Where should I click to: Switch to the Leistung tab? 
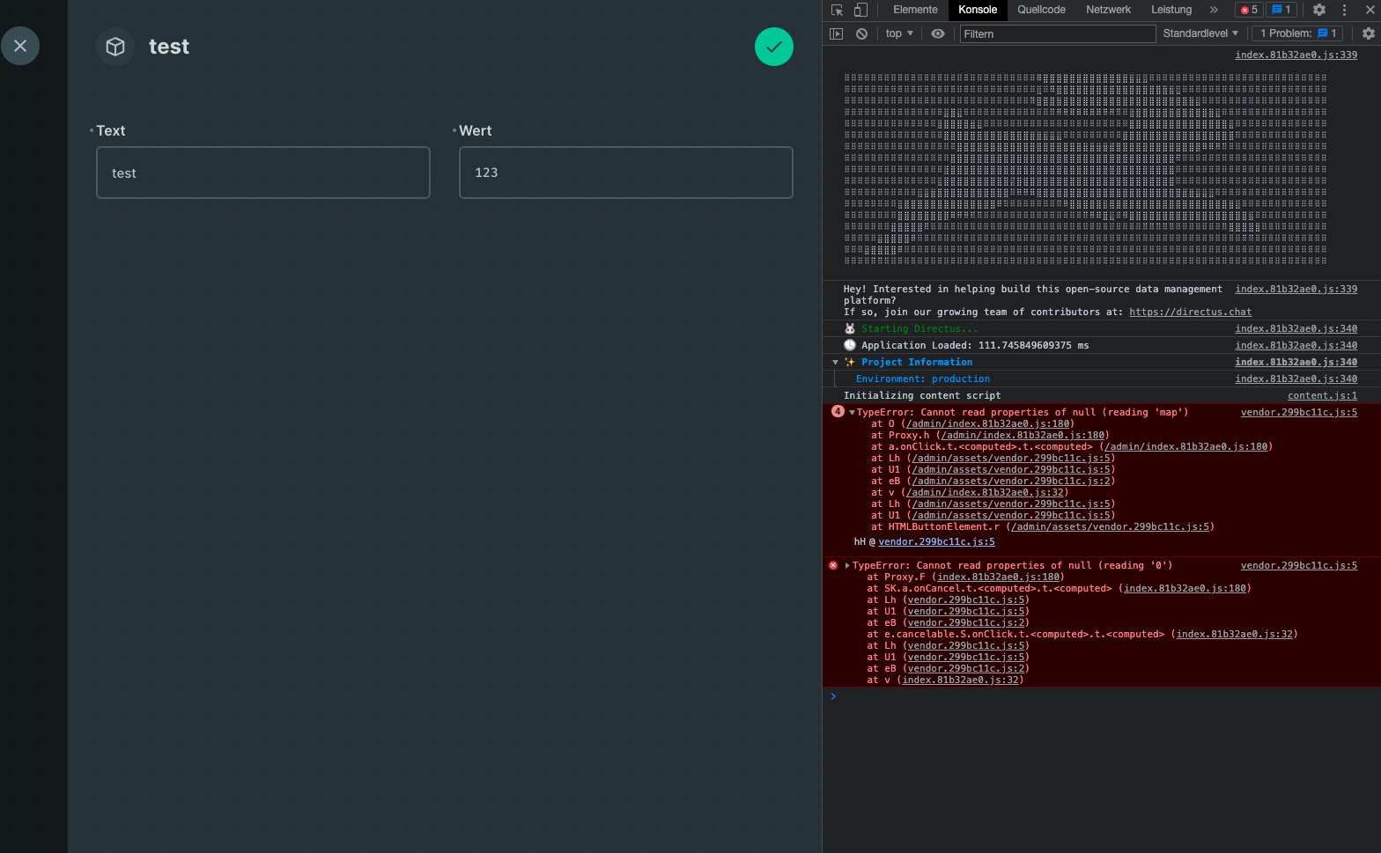tap(1171, 10)
